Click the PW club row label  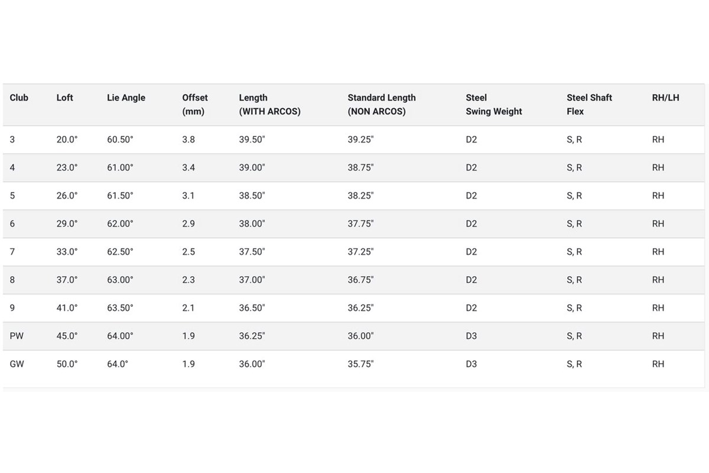(x=17, y=336)
